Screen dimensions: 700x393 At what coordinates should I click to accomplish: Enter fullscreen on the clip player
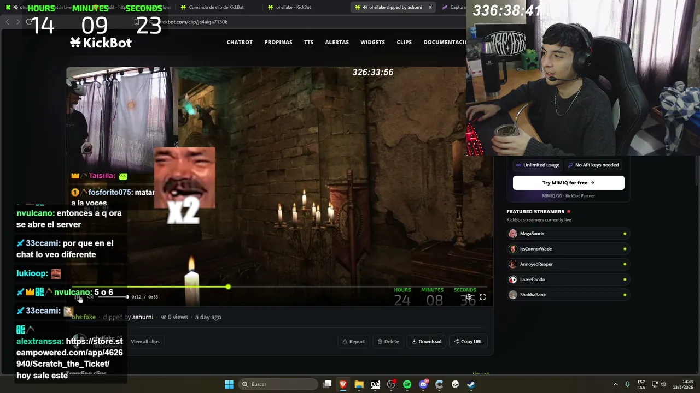coord(482,297)
